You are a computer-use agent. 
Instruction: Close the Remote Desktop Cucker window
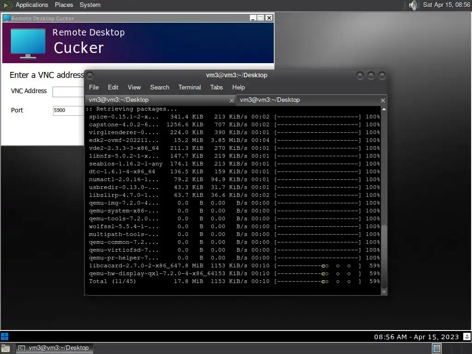click(269, 18)
